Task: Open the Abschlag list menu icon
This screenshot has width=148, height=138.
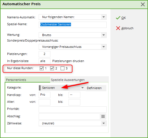Action: [x=103, y=116]
